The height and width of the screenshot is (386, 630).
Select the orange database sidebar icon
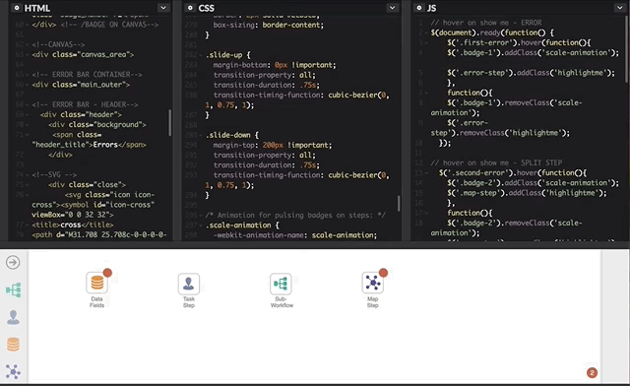click(13, 345)
